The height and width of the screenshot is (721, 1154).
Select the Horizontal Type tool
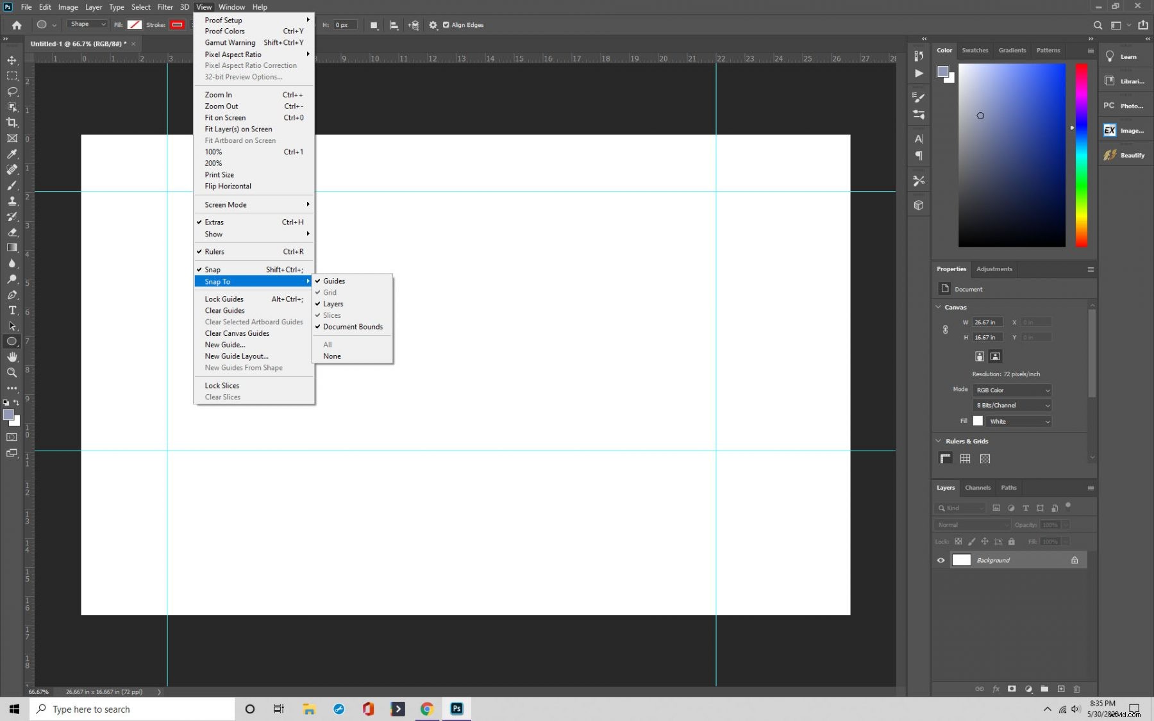(12, 311)
